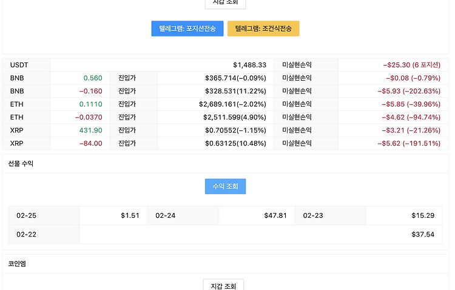Image resolution: width=455 pixels, height=290 pixels.
Task: Click the USDT row label
Action: (x=19, y=65)
